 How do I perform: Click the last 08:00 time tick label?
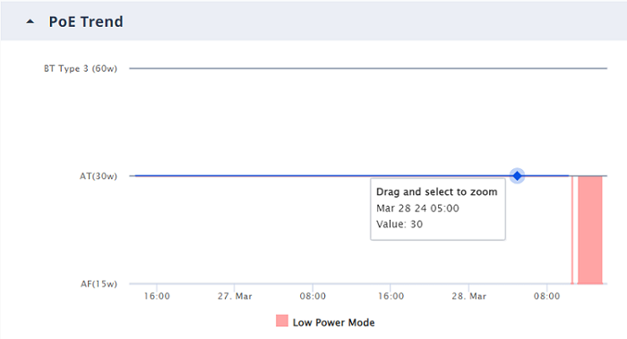547,296
